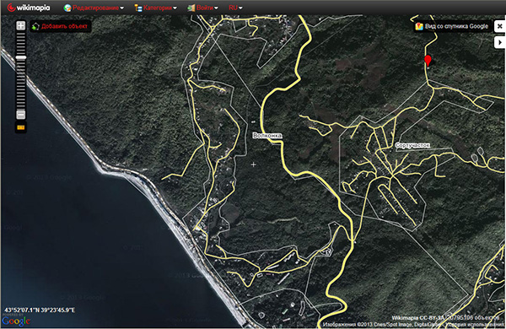Image resolution: width=506 pixels, height=329 pixels.
Task: Click the red map marker pin
Action: click(x=428, y=61)
